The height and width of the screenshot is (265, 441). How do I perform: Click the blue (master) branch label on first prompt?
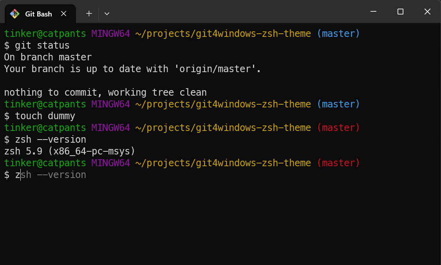point(338,33)
